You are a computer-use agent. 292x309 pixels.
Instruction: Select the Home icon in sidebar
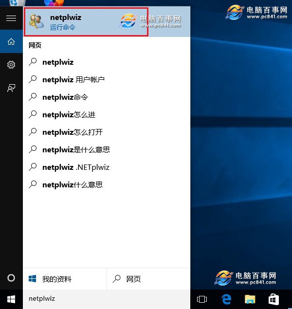click(11, 42)
